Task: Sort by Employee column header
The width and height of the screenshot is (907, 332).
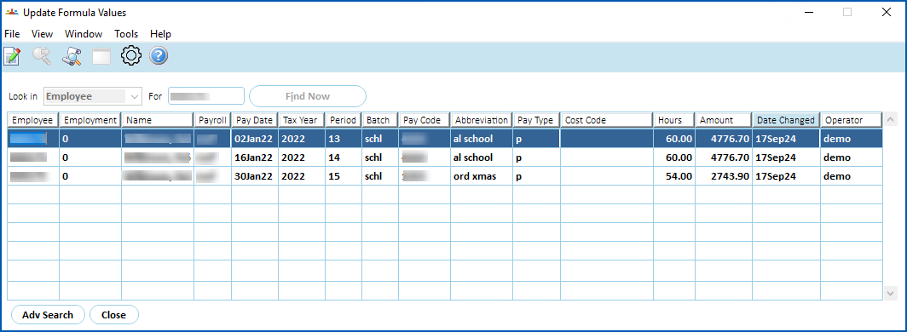Action: tap(33, 120)
